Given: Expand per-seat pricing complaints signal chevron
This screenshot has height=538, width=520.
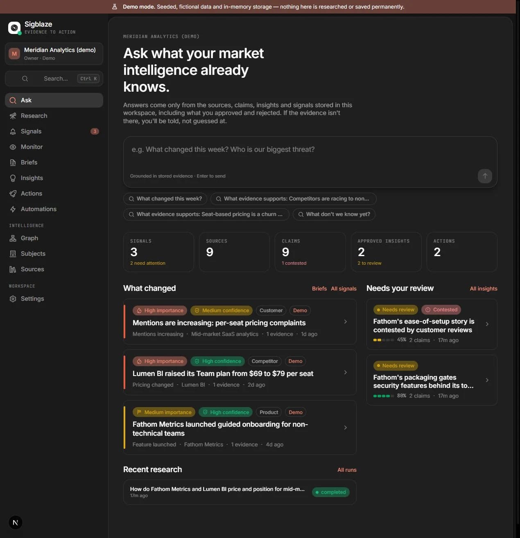Looking at the screenshot, I should tap(346, 322).
